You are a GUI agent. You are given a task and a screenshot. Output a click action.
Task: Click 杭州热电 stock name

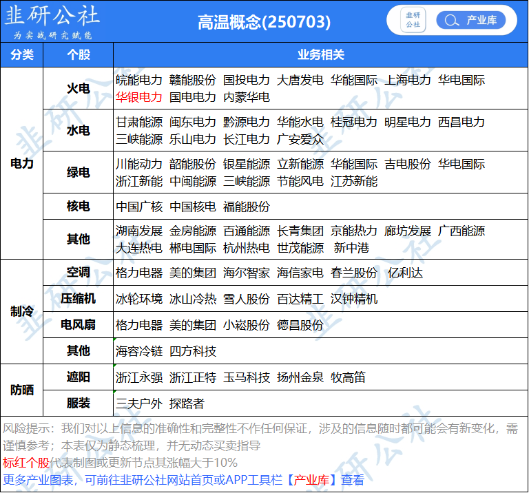247,248
